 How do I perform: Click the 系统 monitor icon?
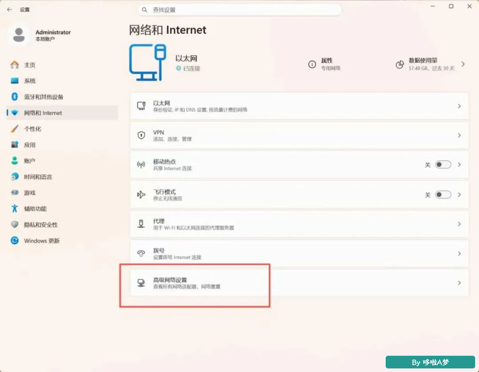(15, 81)
